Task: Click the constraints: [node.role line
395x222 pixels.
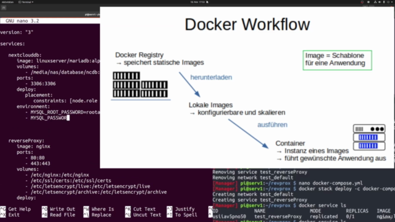Action: tap(65, 101)
